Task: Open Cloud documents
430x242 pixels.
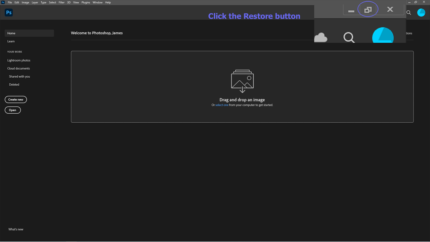Action: [x=18, y=69]
